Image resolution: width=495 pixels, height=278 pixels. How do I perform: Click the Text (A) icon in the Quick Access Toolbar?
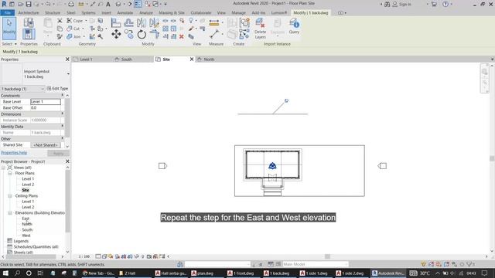[108, 4]
